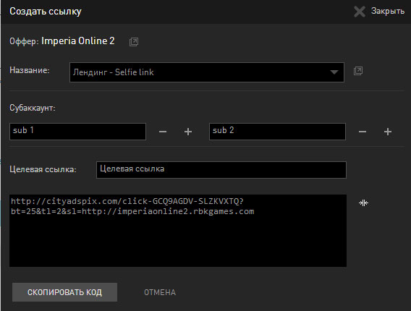Screen dimensions: 411x311
Task: Click the ОТМЕНА button
Action: (x=160, y=292)
